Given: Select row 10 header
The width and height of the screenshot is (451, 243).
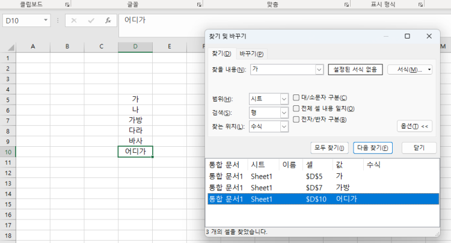Looking at the screenshot, I should (x=8, y=152).
